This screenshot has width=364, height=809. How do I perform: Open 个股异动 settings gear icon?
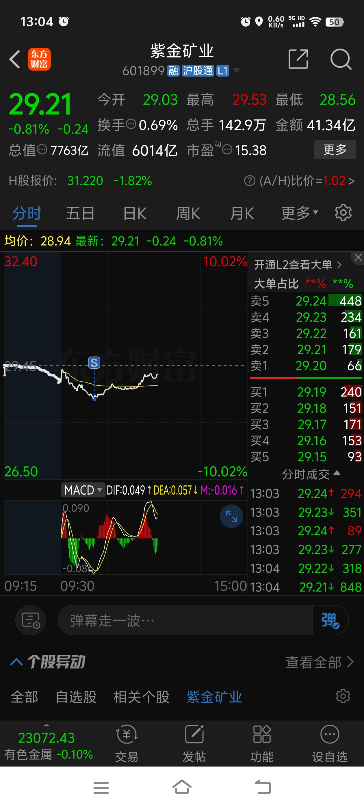pyautogui.click(x=343, y=696)
